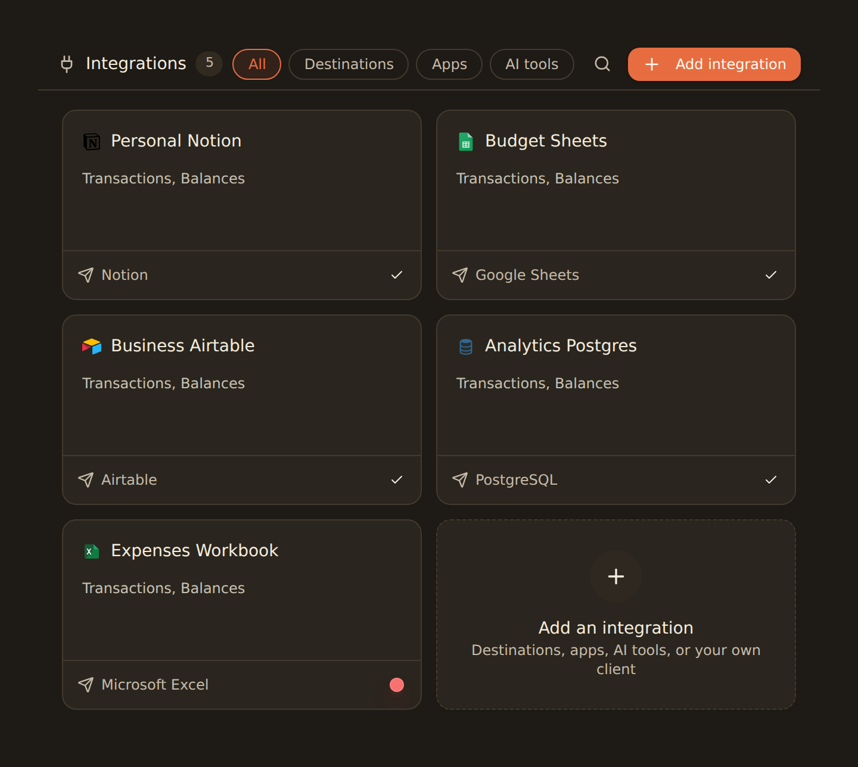Image resolution: width=858 pixels, height=767 pixels.
Task: Click the checkmark status on Google Sheets row
Action: click(x=771, y=275)
